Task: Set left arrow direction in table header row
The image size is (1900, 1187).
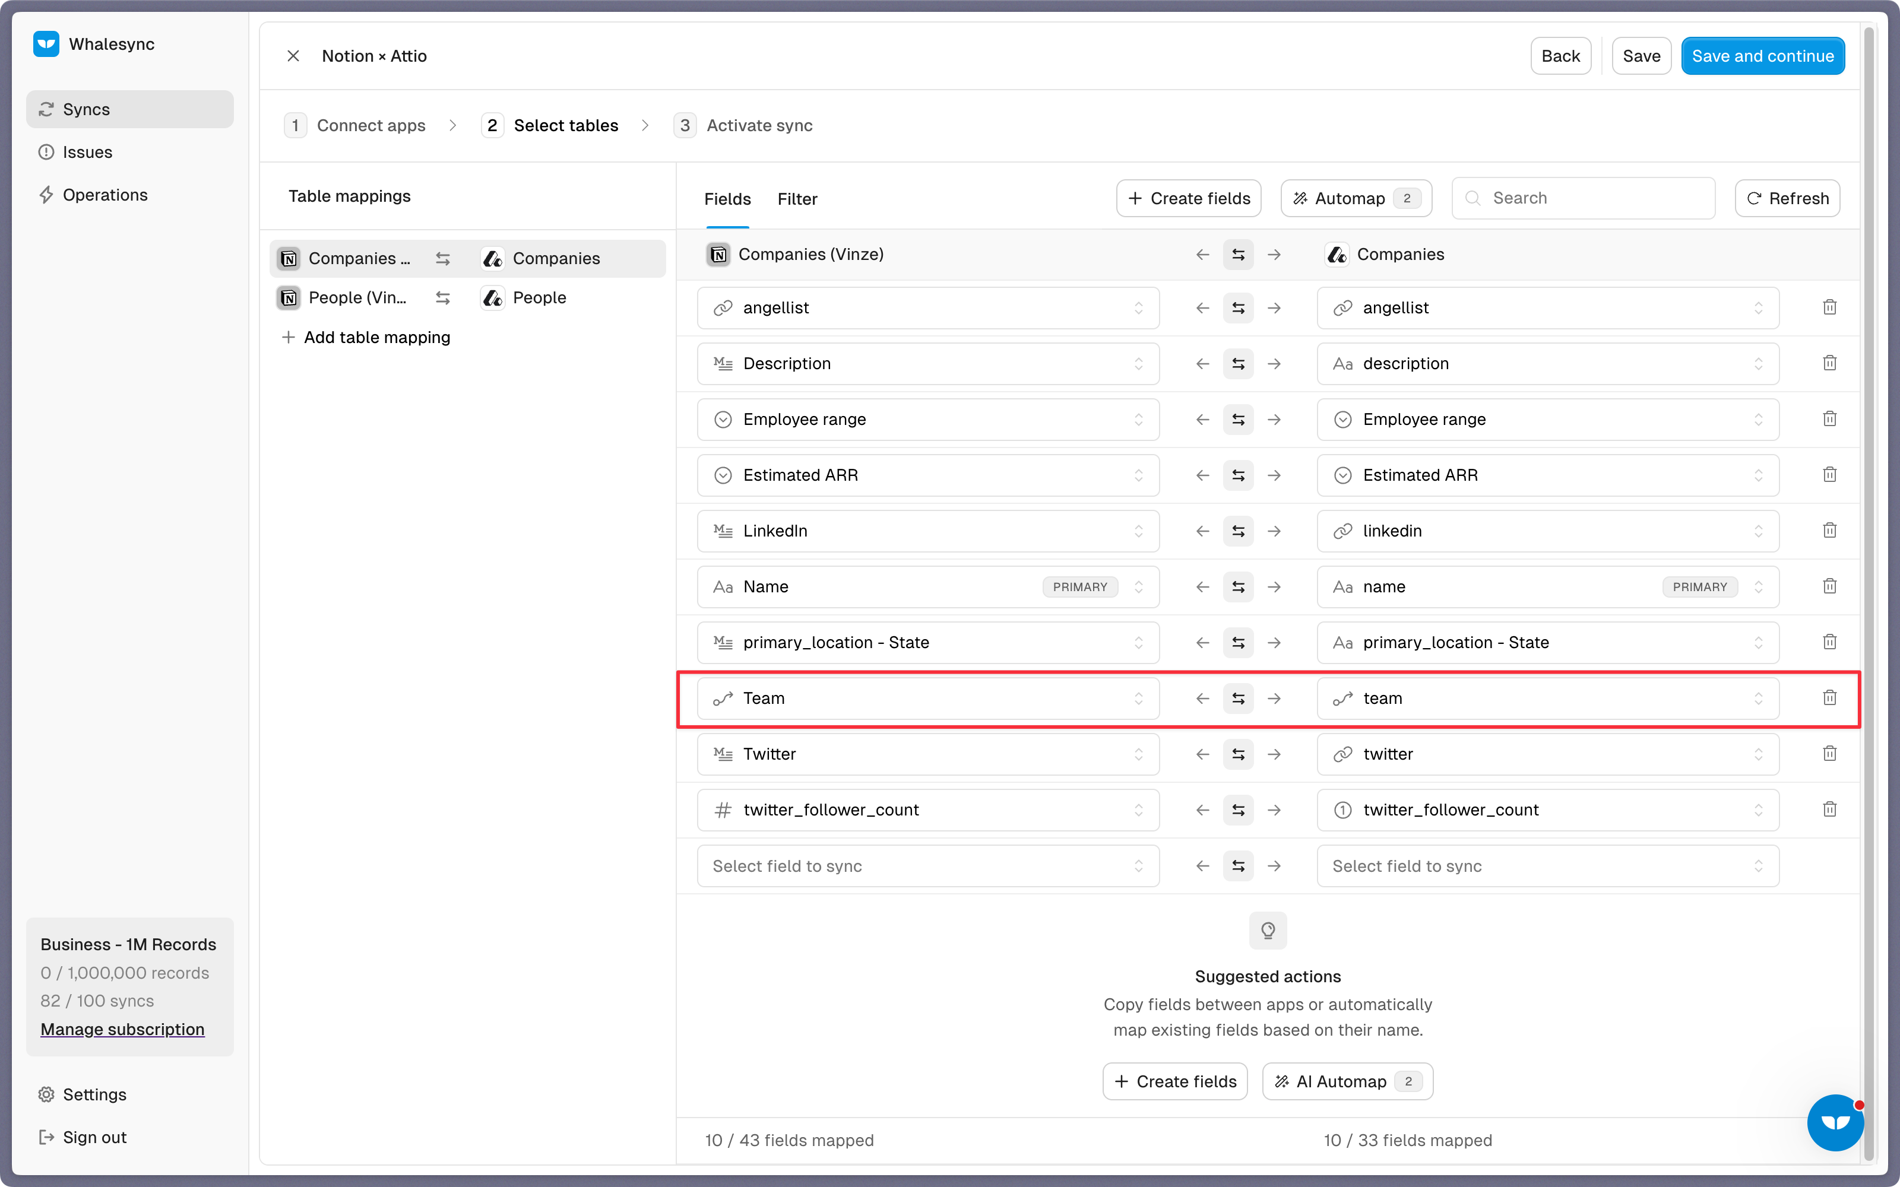Action: 1203,255
